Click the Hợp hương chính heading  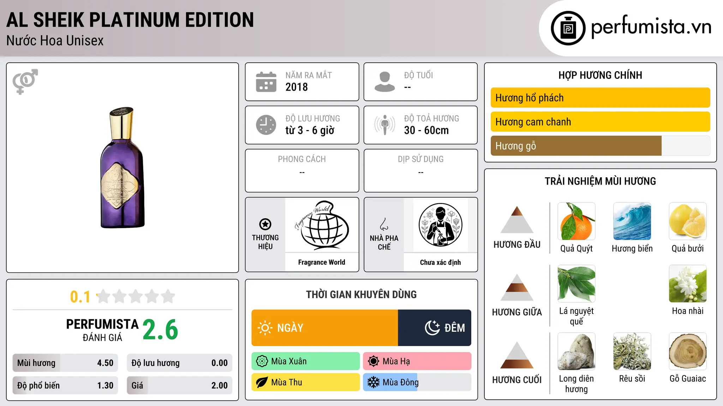tap(600, 75)
